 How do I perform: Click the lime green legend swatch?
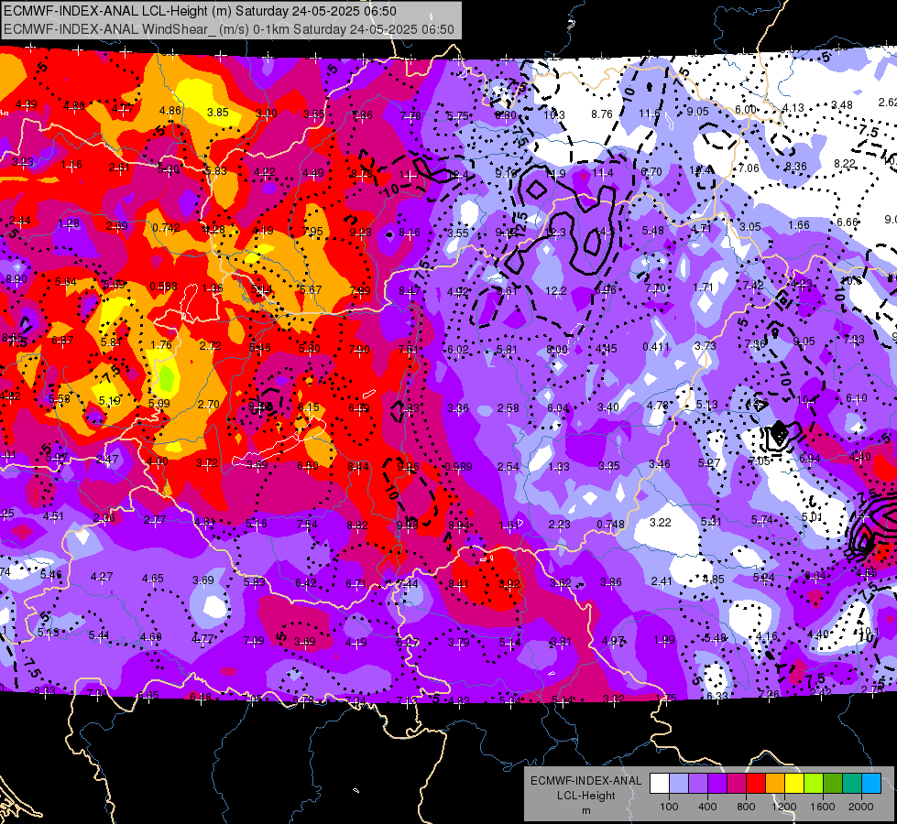814,784
